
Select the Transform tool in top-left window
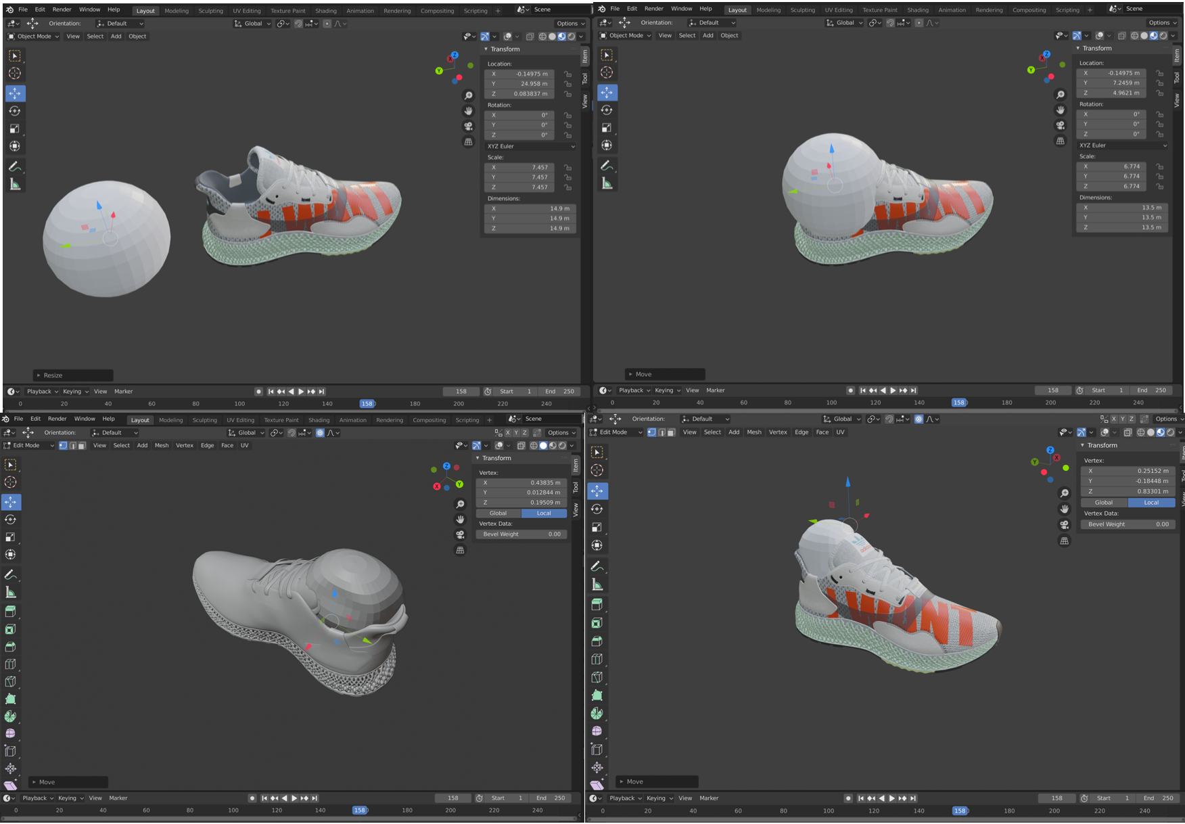tap(15, 146)
